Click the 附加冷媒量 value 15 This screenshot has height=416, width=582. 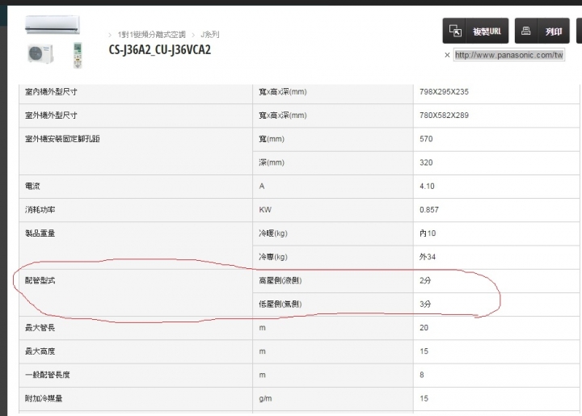[x=424, y=398]
